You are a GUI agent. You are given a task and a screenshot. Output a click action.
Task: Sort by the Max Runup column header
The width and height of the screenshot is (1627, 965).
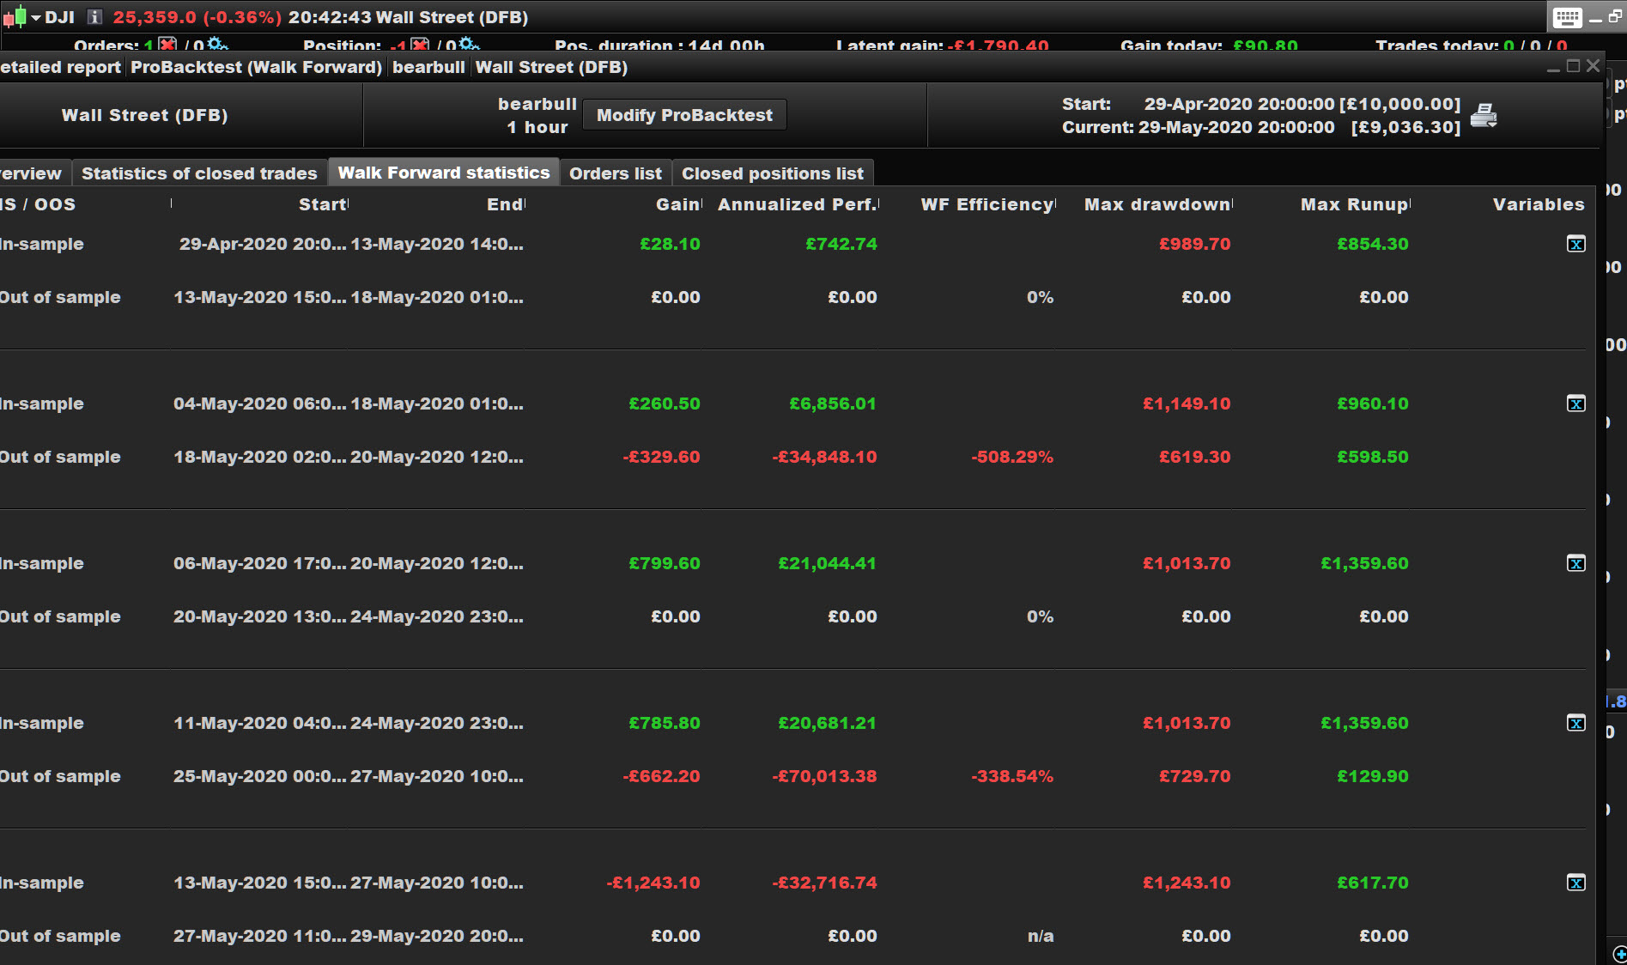tap(1355, 204)
